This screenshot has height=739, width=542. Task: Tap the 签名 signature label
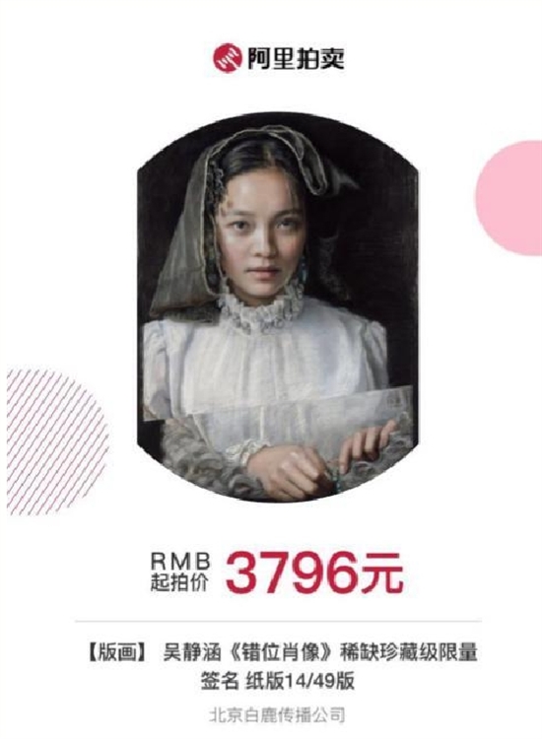[x=219, y=682]
